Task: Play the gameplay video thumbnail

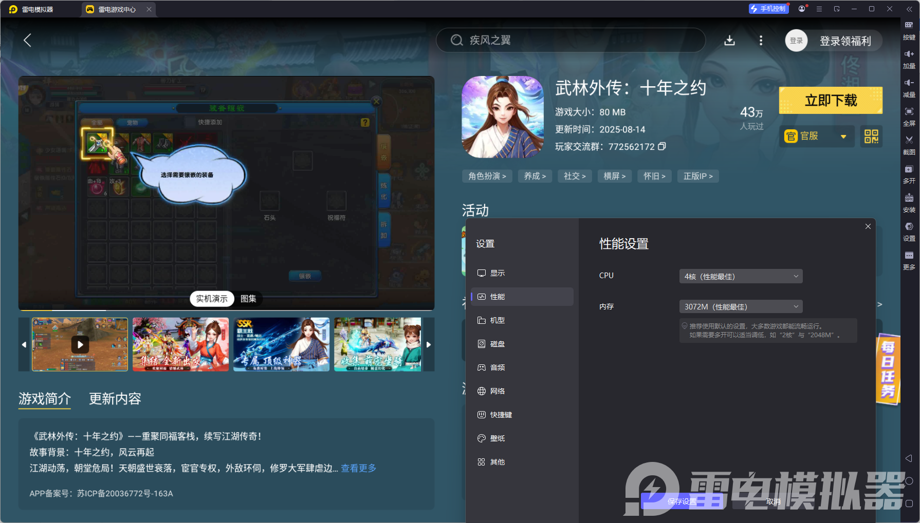Action: [x=80, y=344]
